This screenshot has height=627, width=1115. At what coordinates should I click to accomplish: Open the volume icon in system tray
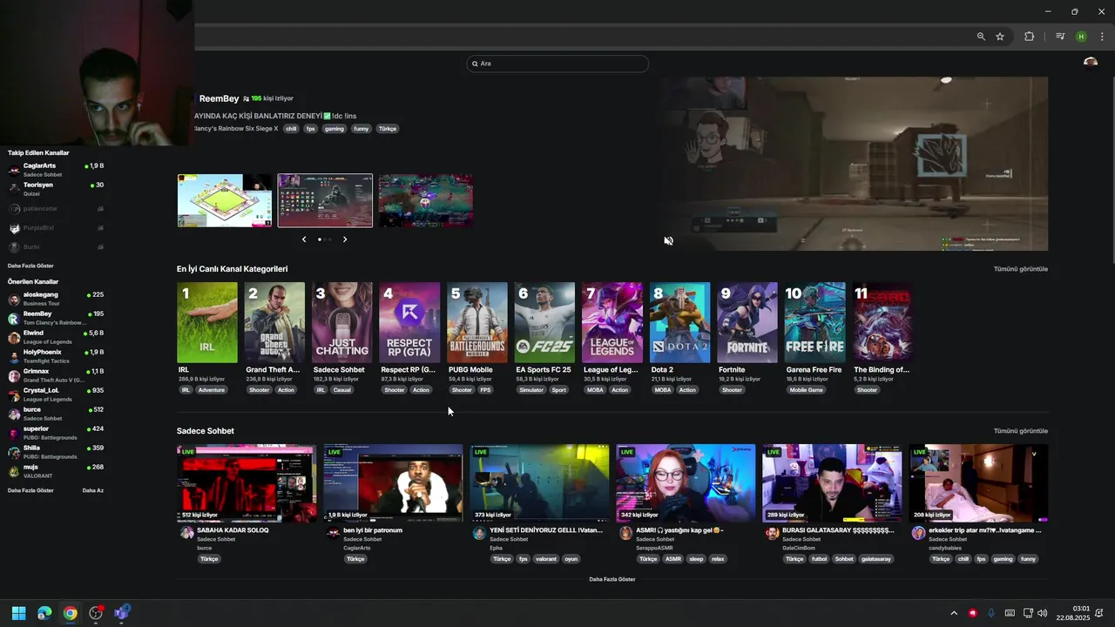tap(1042, 613)
